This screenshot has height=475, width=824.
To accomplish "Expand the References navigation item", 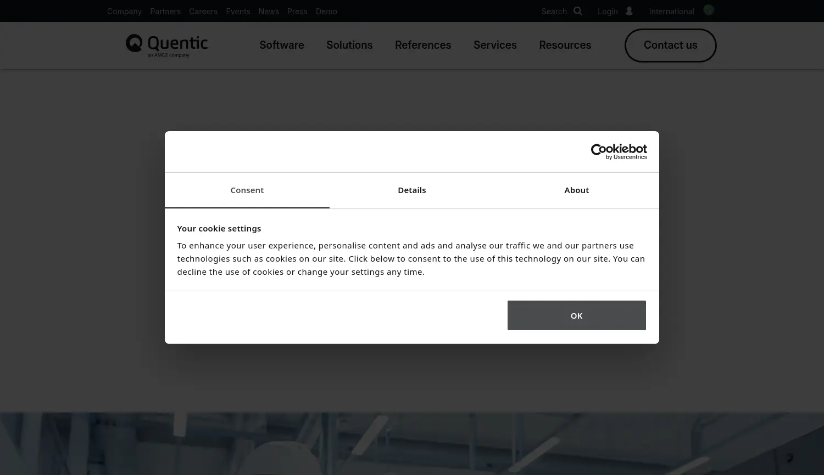I will coord(423,45).
